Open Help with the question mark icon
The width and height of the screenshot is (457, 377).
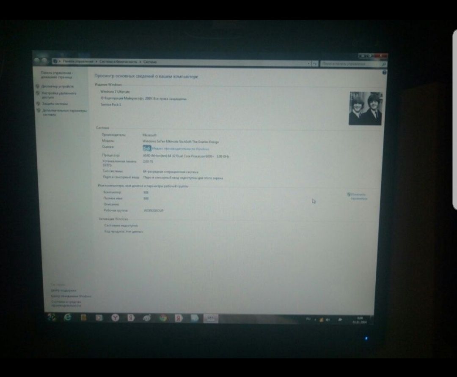[x=384, y=72]
